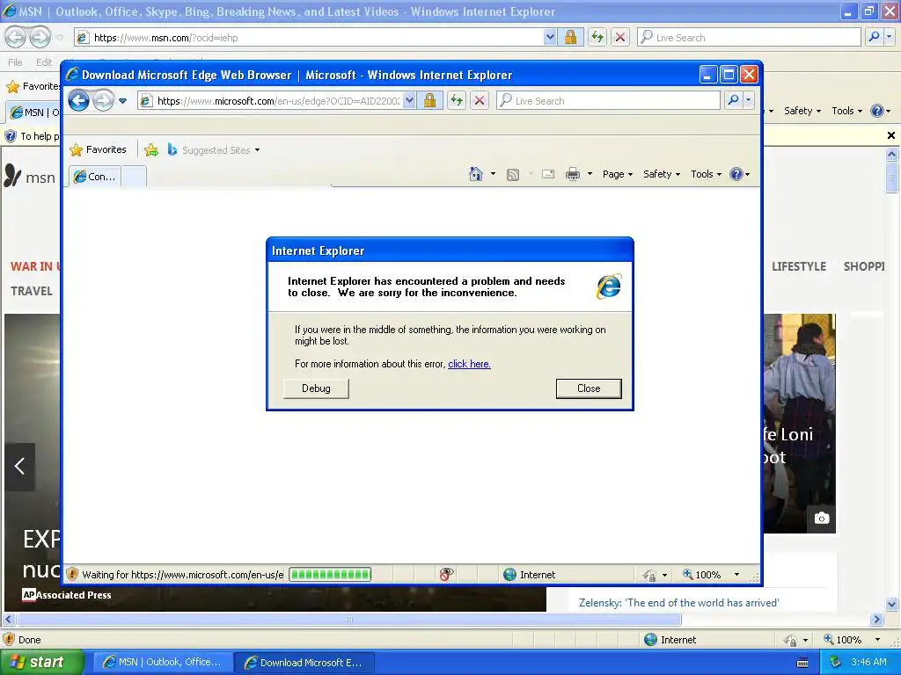This screenshot has width=901, height=675.
Task: Open LIFESTYLE section on MSN page
Action: (799, 266)
